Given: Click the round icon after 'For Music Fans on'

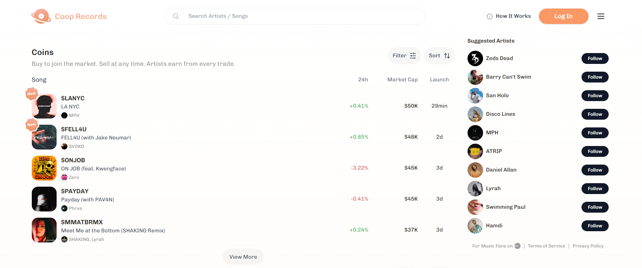Looking at the screenshot, I should (517, 246).
